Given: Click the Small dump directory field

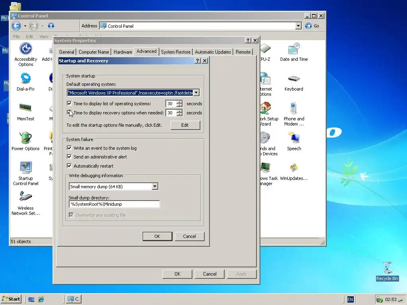Looking at the screenshot, I should click(x=114, y=204).
